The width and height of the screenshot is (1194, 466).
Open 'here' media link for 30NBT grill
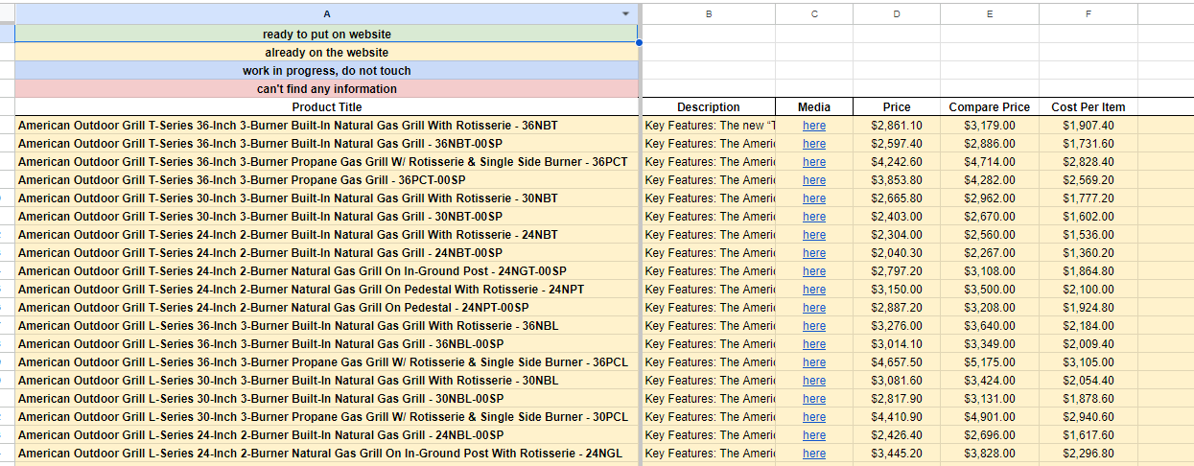point(814,198)
